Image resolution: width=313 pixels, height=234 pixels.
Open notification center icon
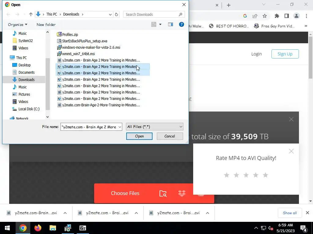pos(304,228)
